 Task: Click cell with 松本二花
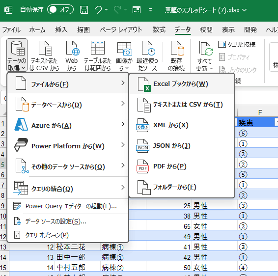pyautogui.click(x=78, y=247)
